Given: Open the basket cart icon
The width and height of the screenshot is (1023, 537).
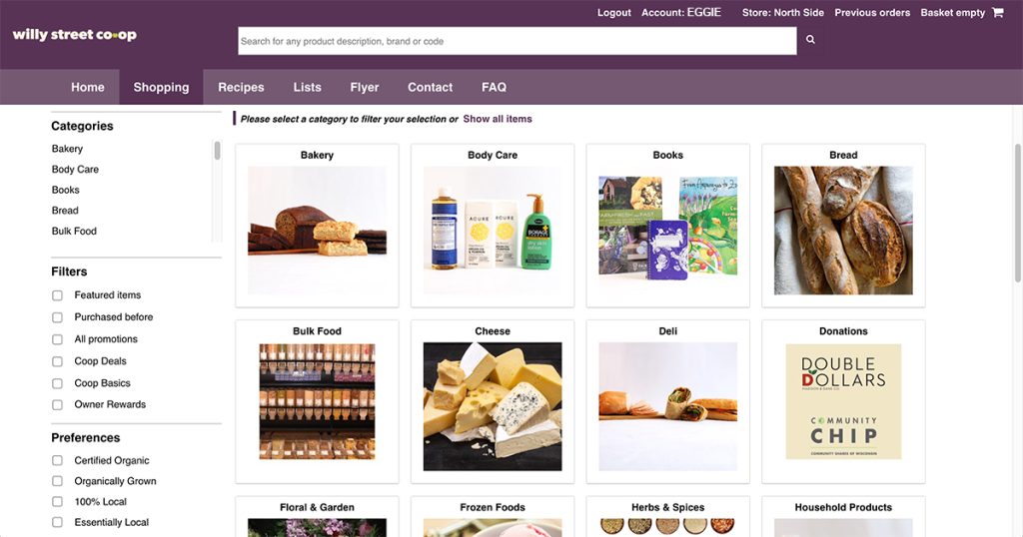Looking at the screenshot, I should click(x=998, y=12).
